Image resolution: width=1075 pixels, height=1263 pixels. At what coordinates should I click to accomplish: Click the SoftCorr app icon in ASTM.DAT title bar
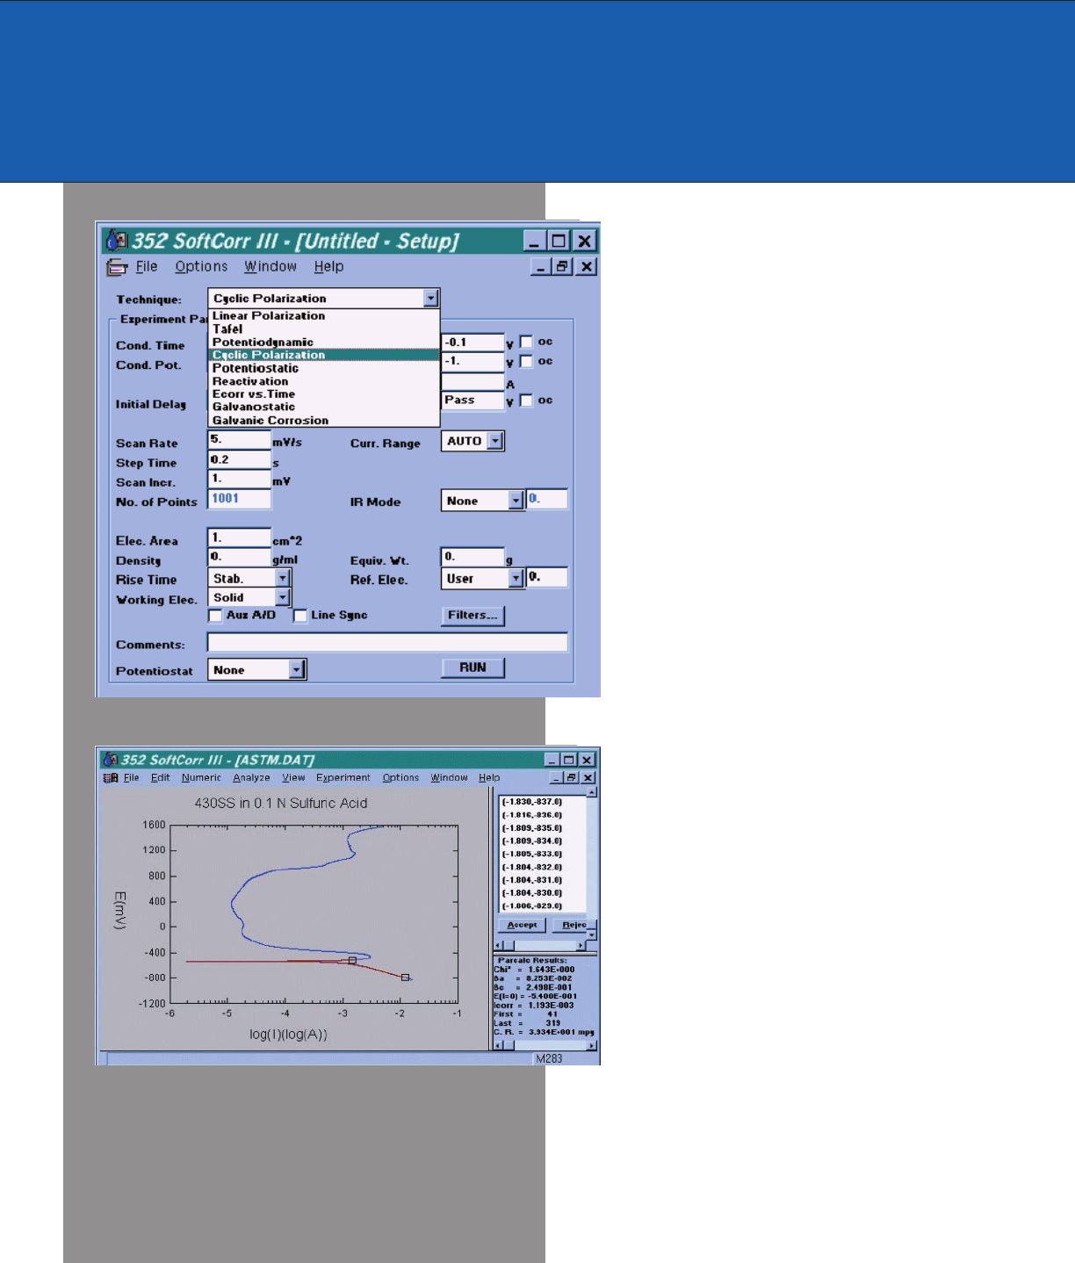click(x=111, y=760)
